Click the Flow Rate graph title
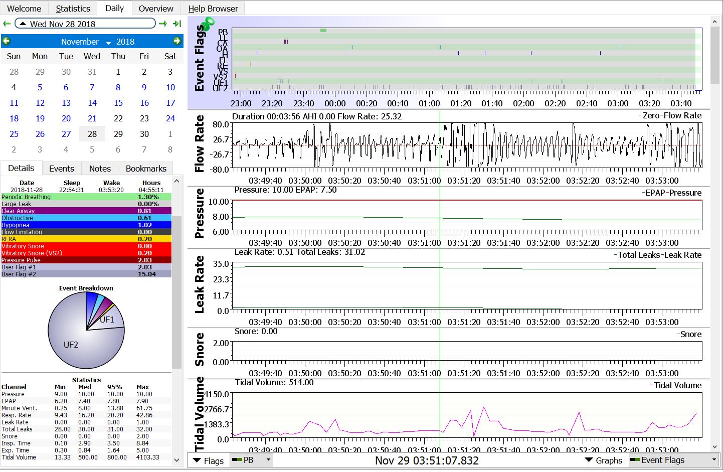 (200, 143)
